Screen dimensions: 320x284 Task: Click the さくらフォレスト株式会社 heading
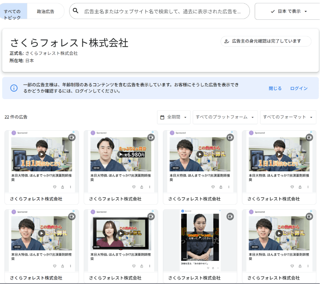pos(69,43)
